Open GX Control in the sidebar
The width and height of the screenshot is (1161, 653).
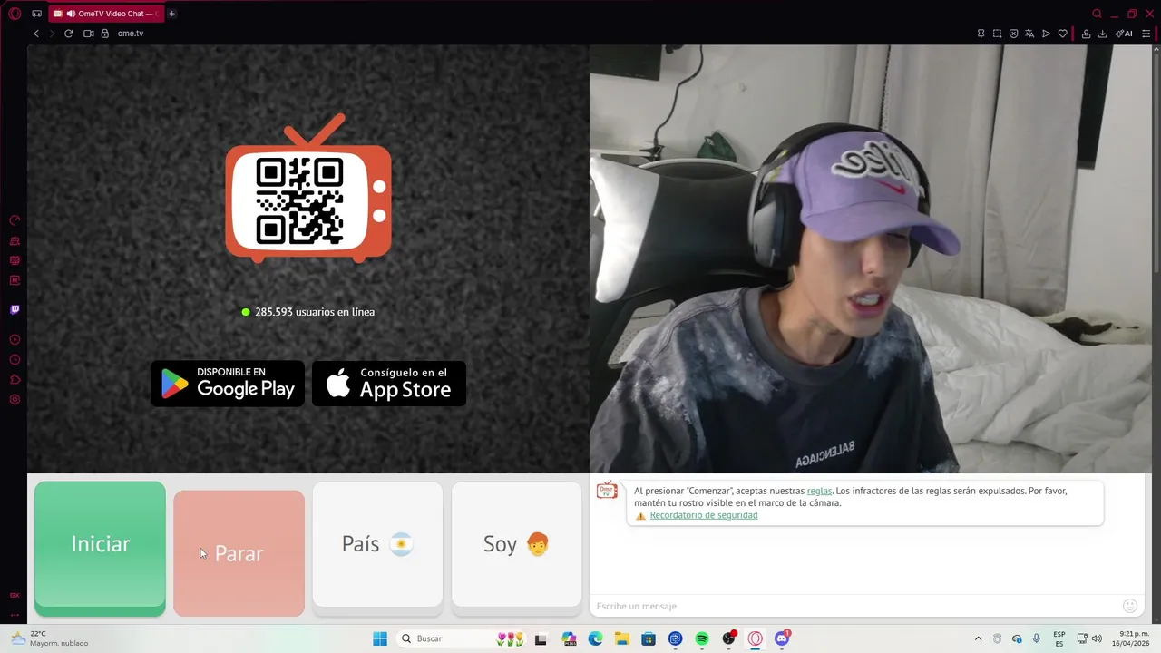click(x=15, y=220)
